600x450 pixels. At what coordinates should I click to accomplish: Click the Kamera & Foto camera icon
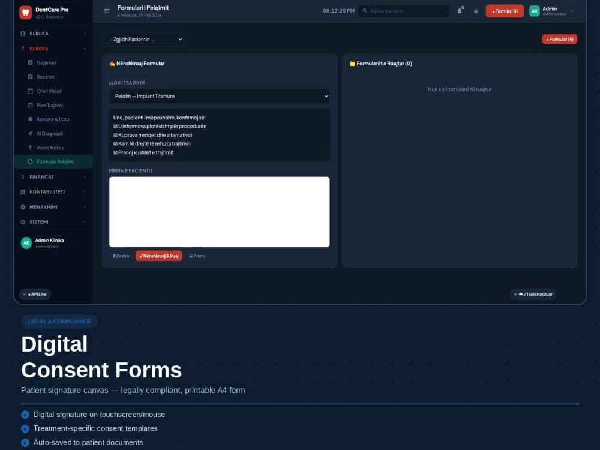click(30, 119)
